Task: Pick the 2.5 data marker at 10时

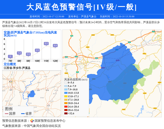Action: (37, 50)
